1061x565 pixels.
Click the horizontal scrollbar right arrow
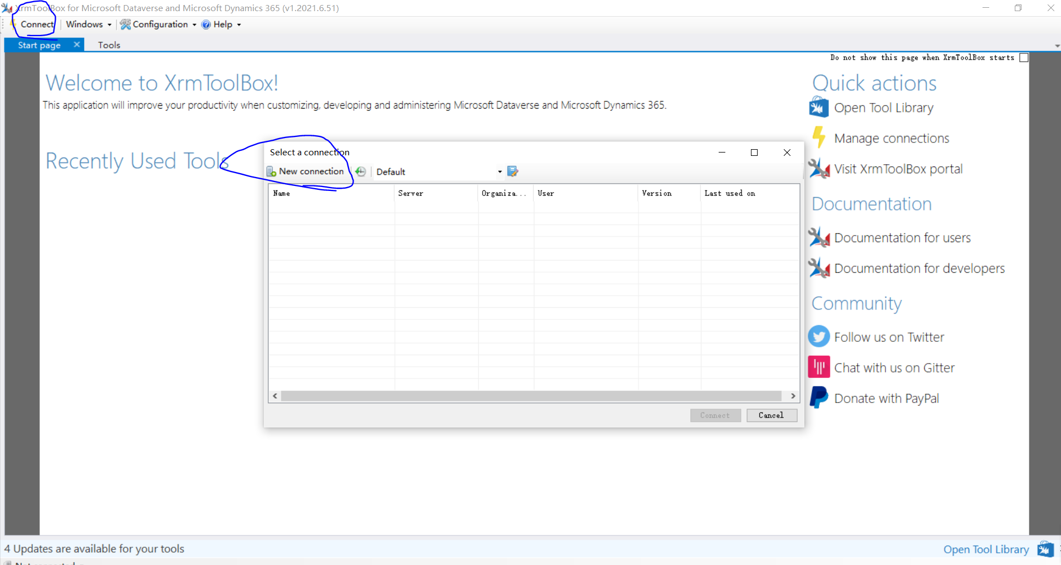coord(793,396)
